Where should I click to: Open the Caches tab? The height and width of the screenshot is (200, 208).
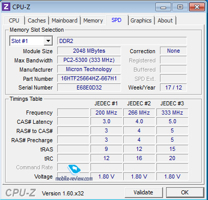37,20
